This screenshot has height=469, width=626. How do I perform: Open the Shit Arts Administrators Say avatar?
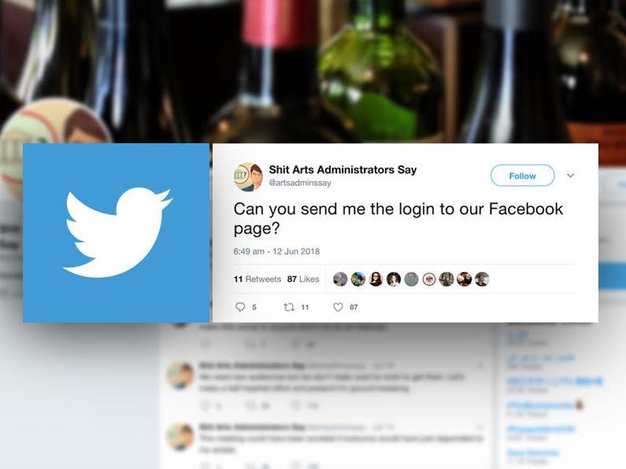click(248, 177)
